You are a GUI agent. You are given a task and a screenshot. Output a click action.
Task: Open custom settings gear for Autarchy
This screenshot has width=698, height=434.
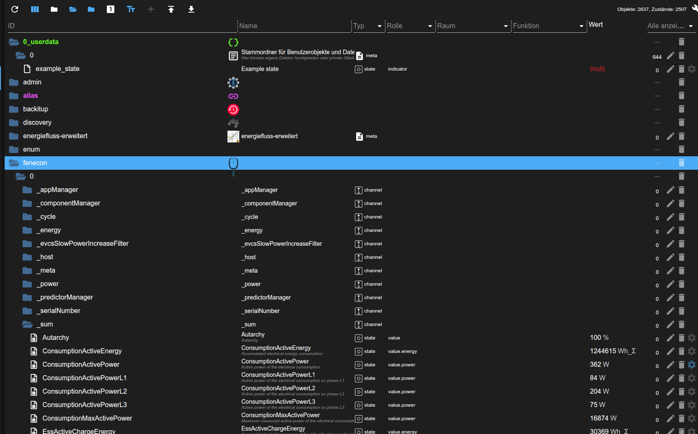point(692,338)
